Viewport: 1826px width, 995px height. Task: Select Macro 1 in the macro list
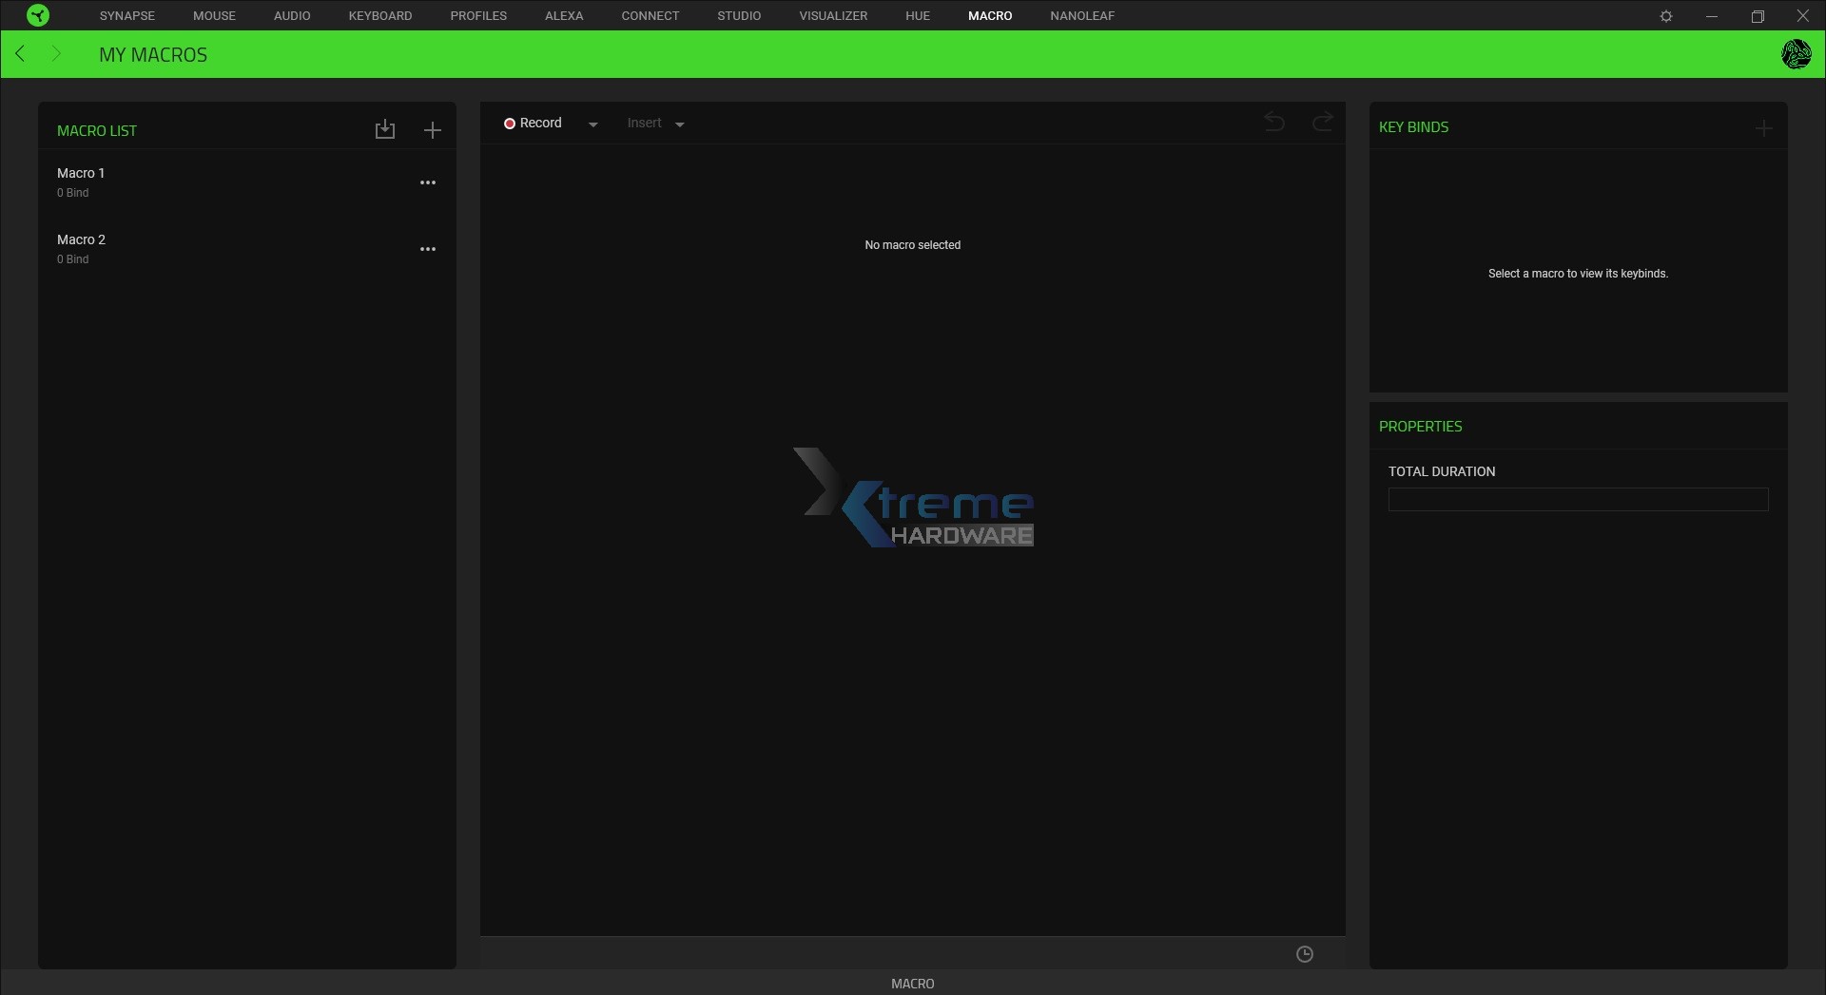(x=81, y=173)
